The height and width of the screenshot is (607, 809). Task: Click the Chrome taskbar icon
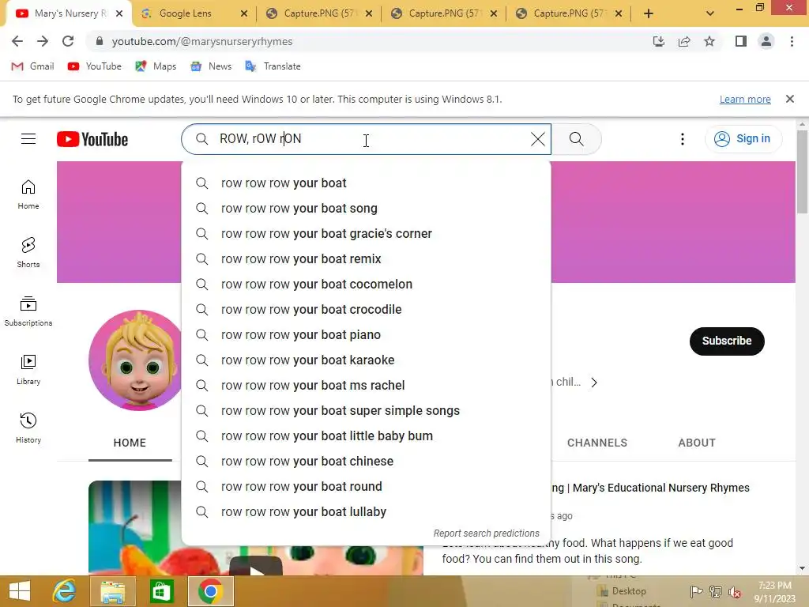210,591
